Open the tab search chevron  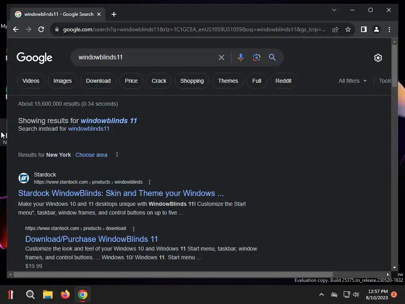[334, 10]
